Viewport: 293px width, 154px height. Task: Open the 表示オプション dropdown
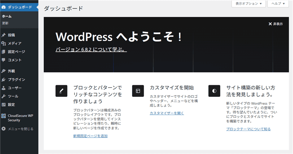coord(248,4)
